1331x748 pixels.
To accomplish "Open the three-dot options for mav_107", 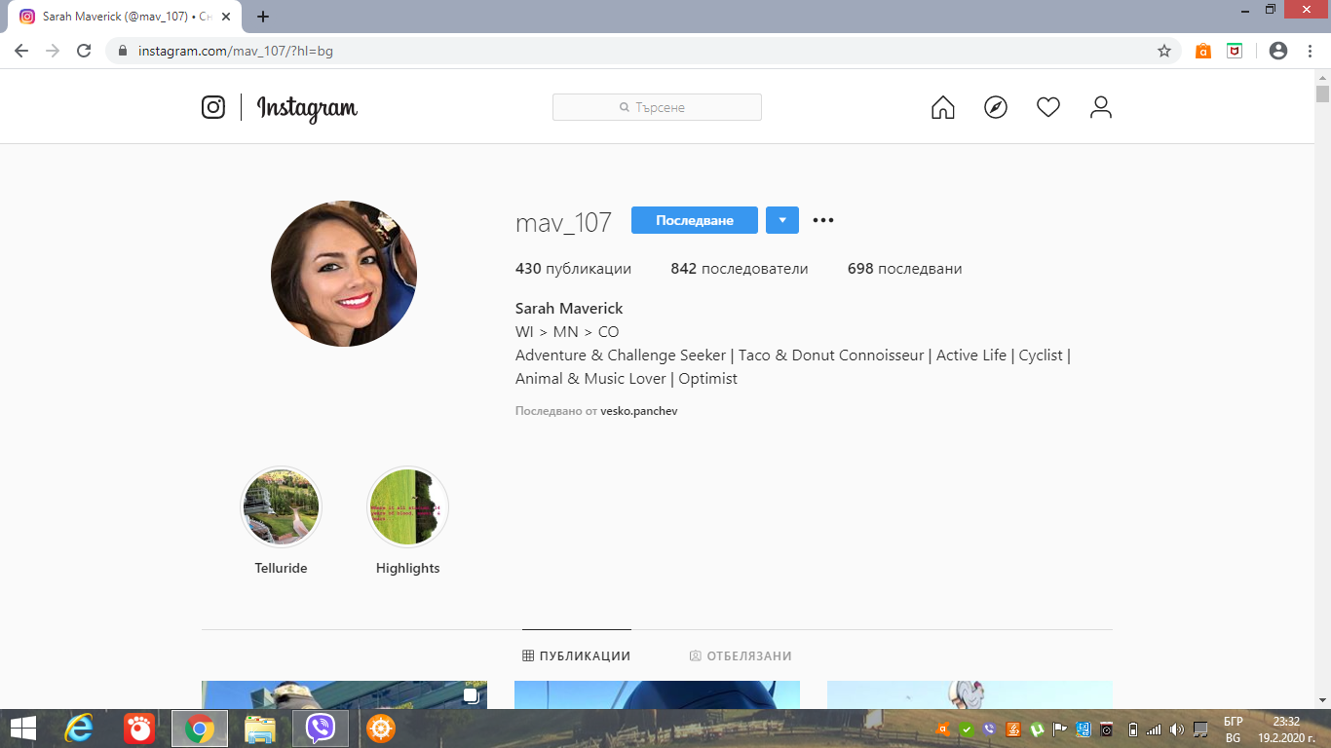I will click(823, 220).
